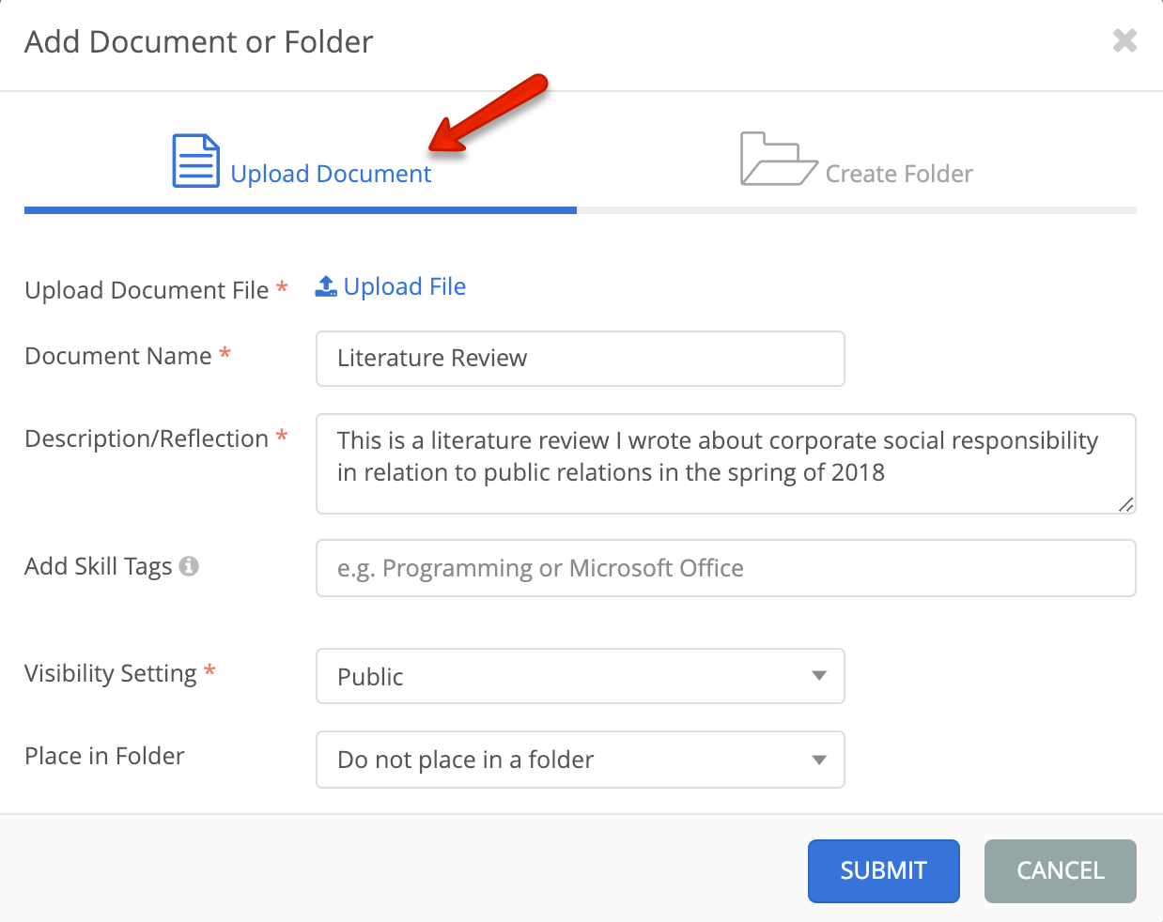Click the Add Skill Tags label
The width and height of the screenshot is (1163, 922).
pos(99,566)
